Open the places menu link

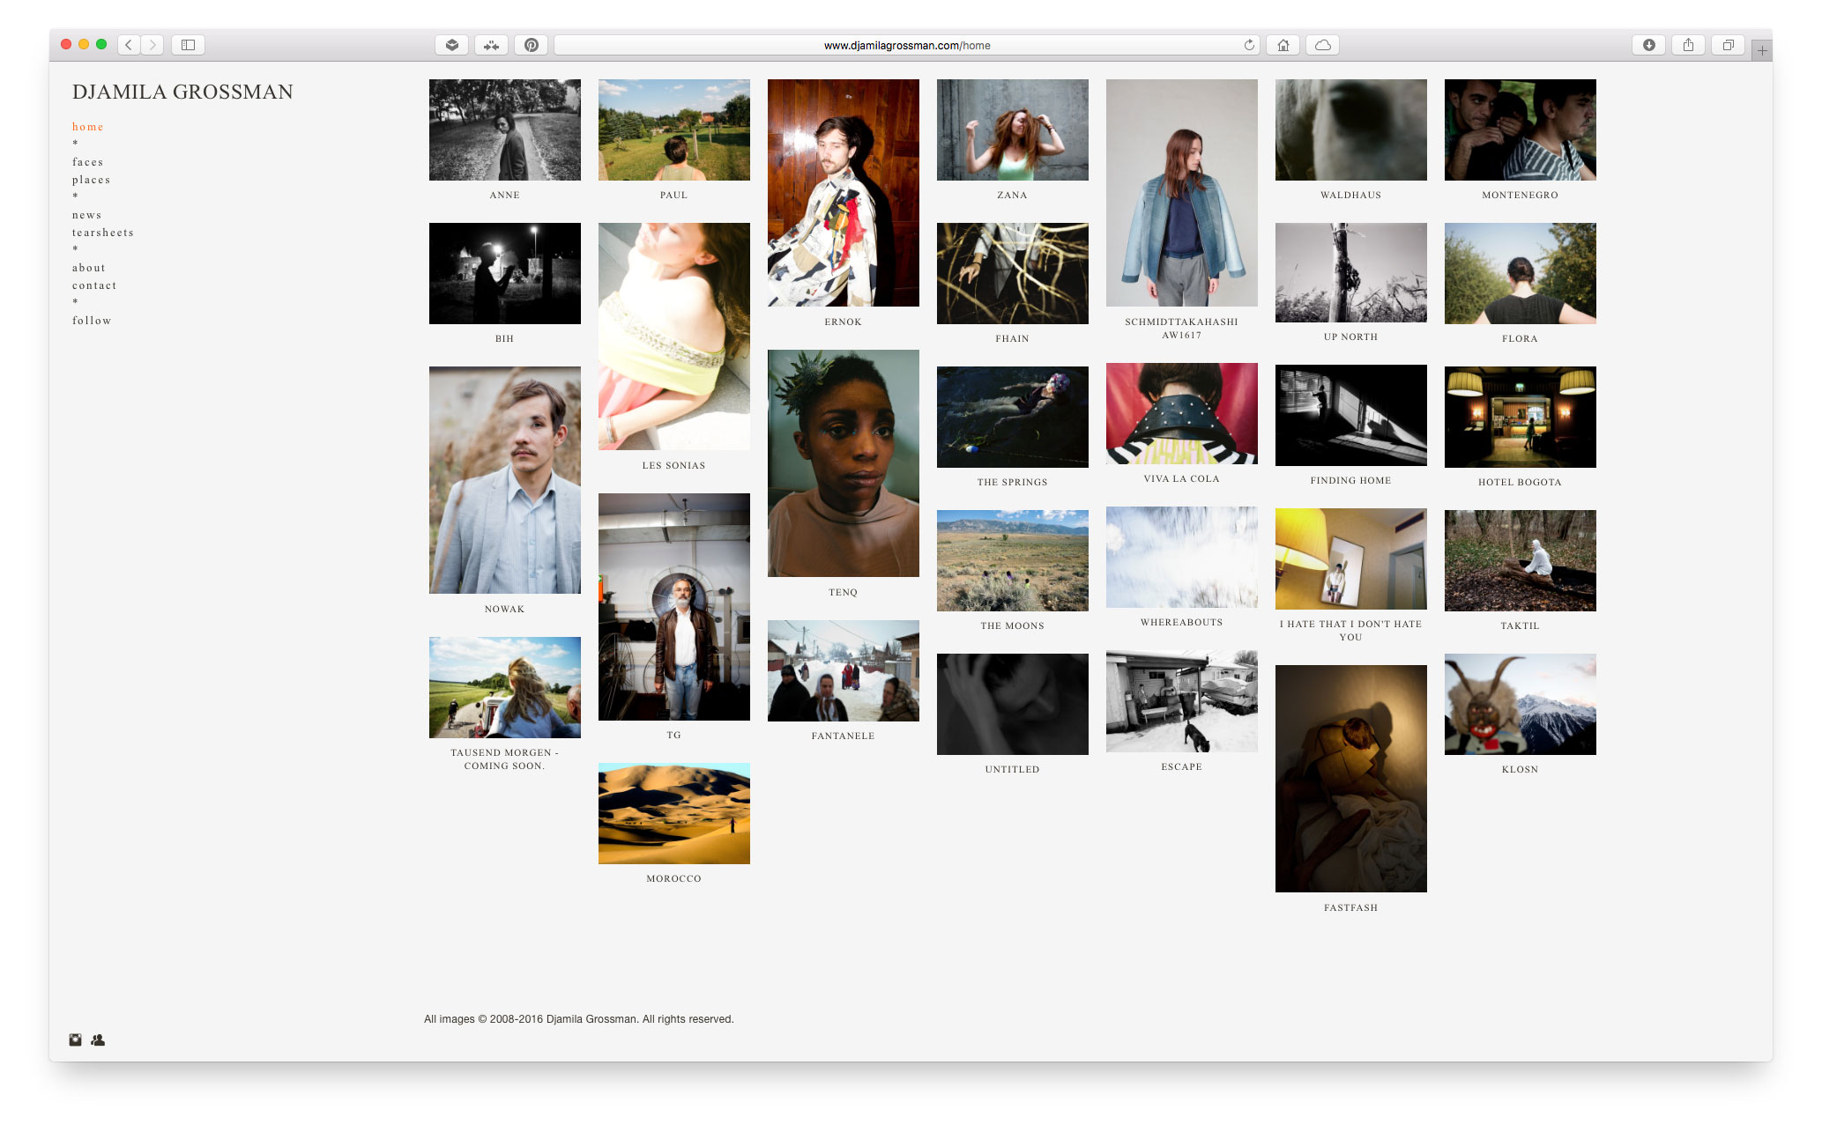click(92, 180)
